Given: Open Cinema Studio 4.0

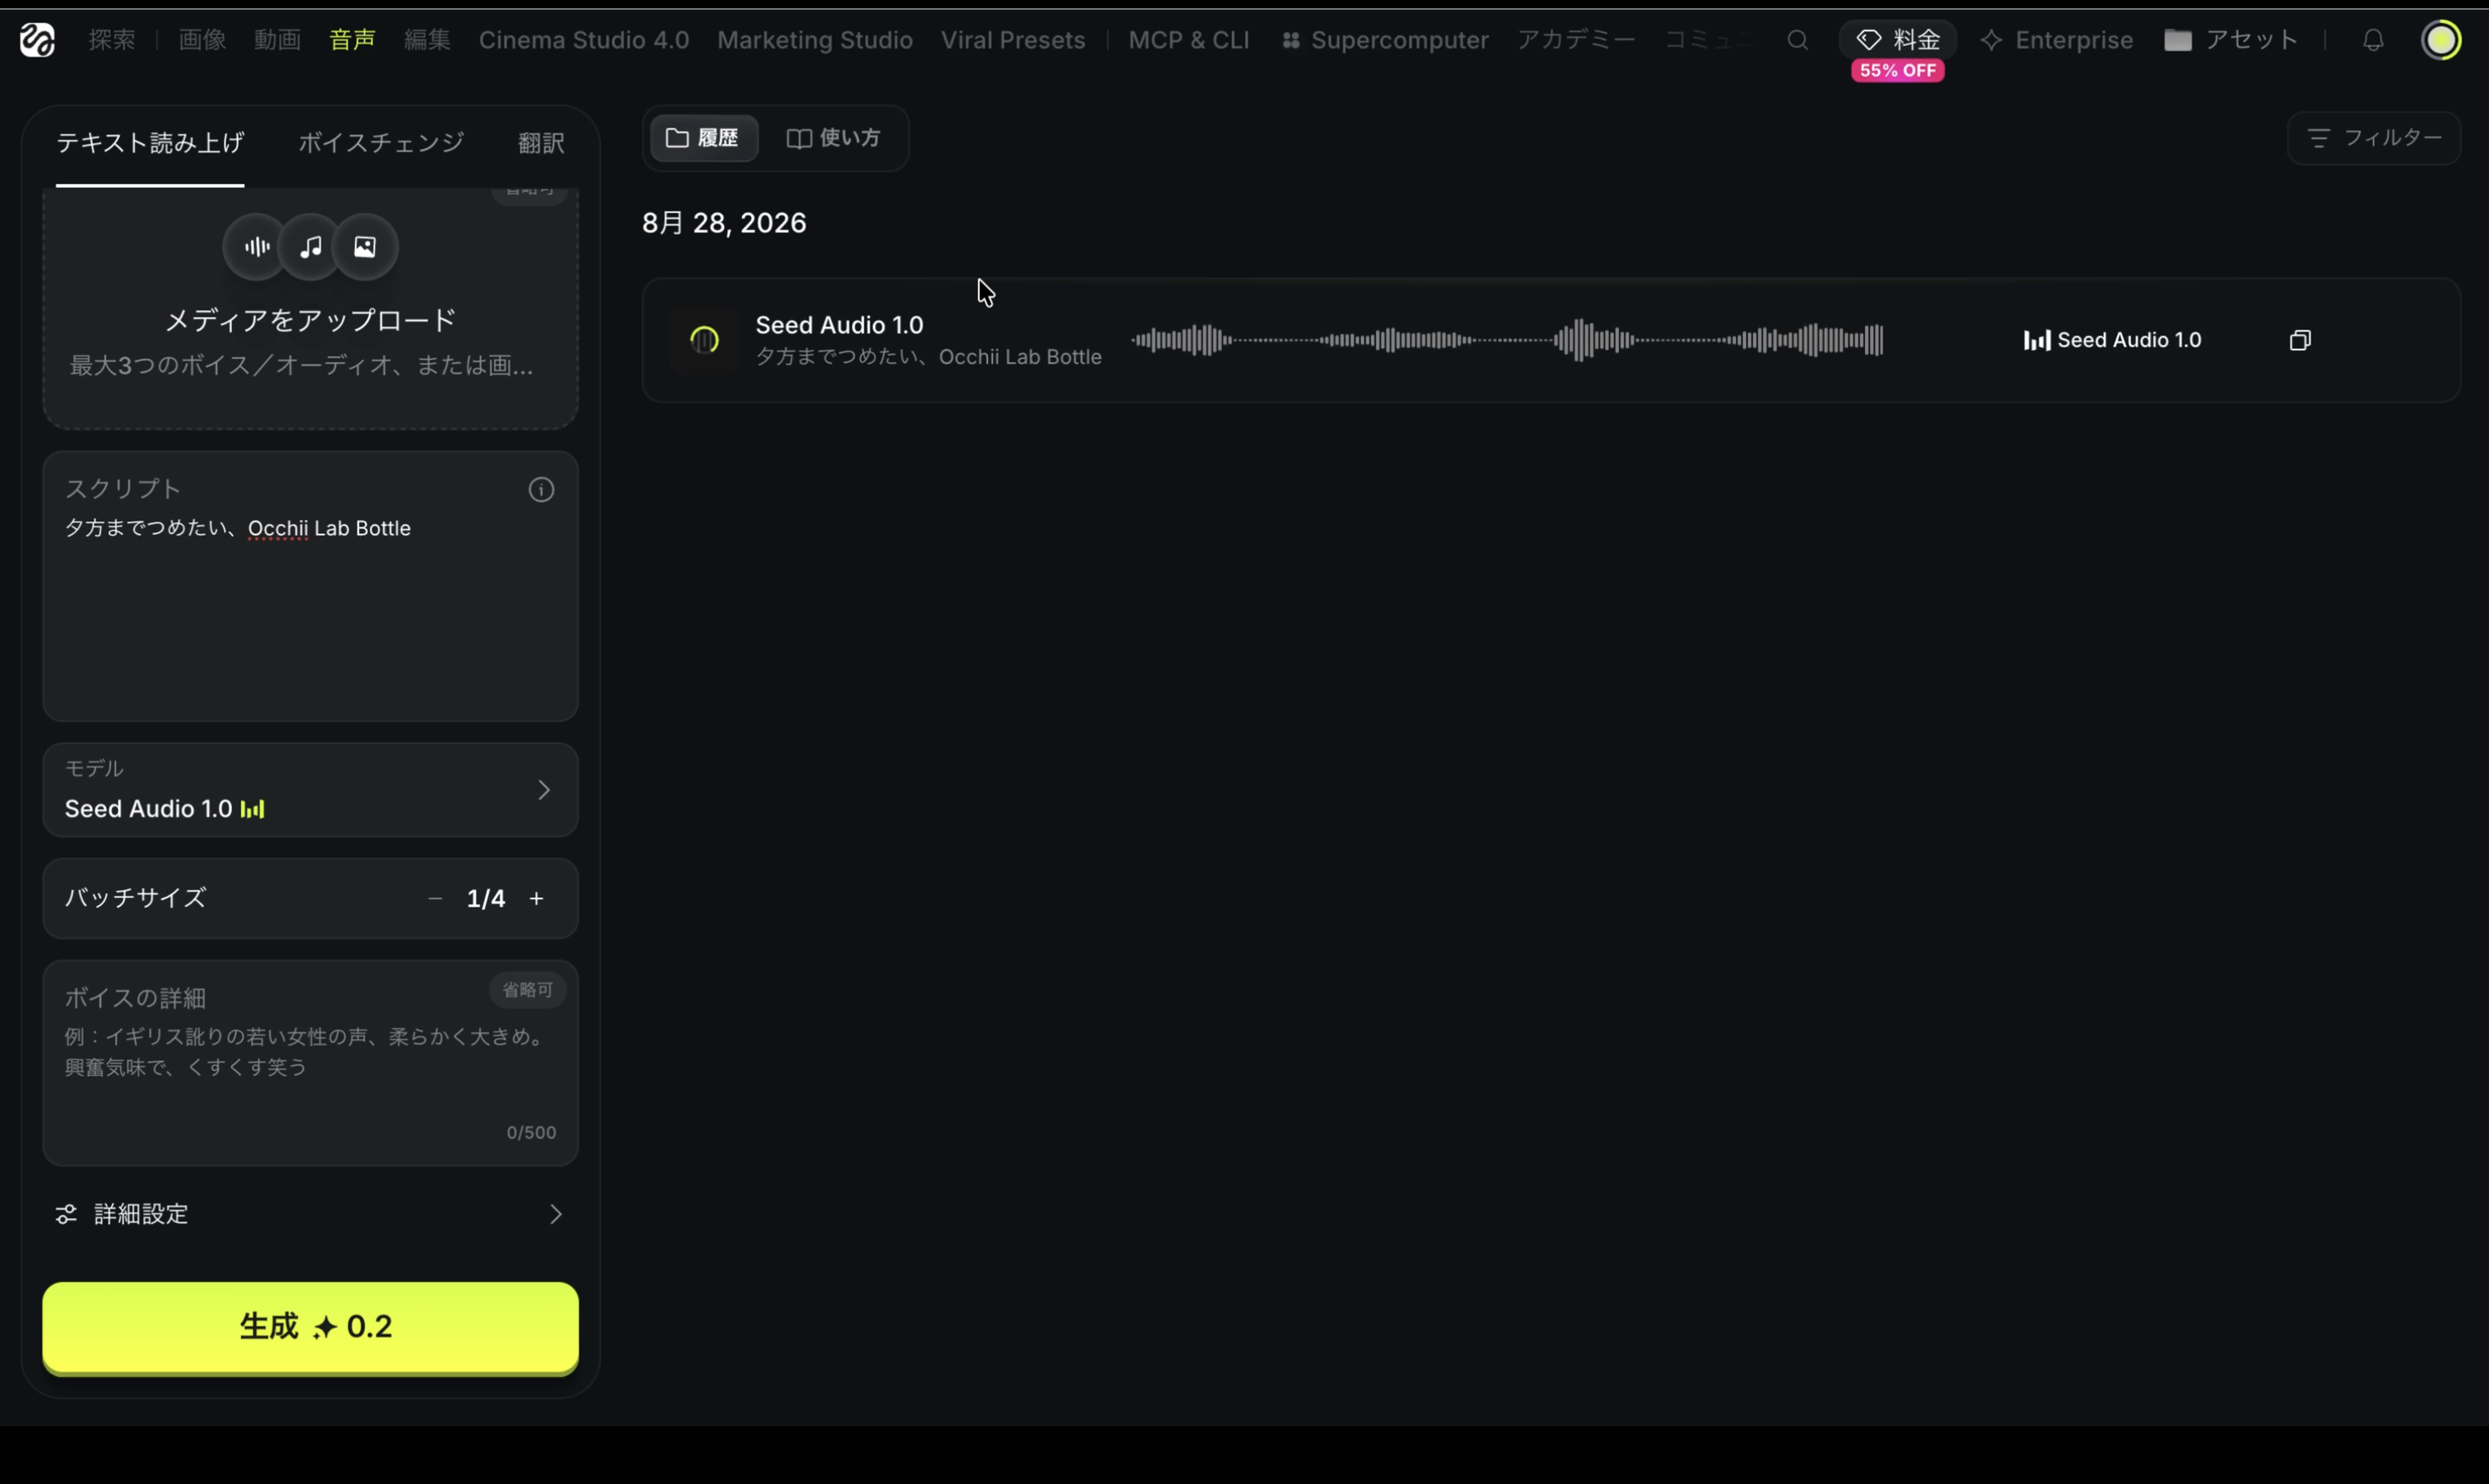Looking at the screenshot, I should click(584, 40).
